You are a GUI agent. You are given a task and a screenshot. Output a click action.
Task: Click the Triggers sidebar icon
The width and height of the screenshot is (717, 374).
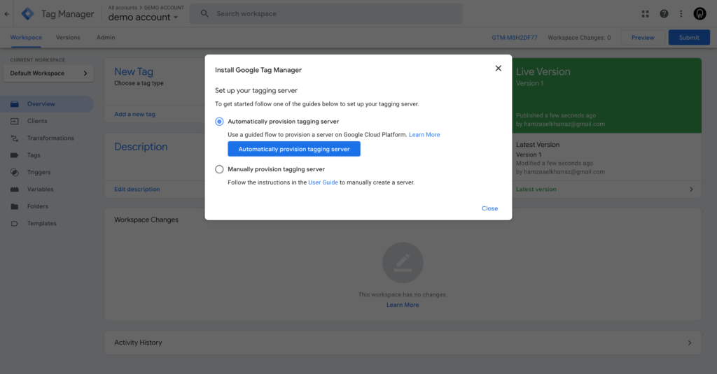tap(15, 172)
